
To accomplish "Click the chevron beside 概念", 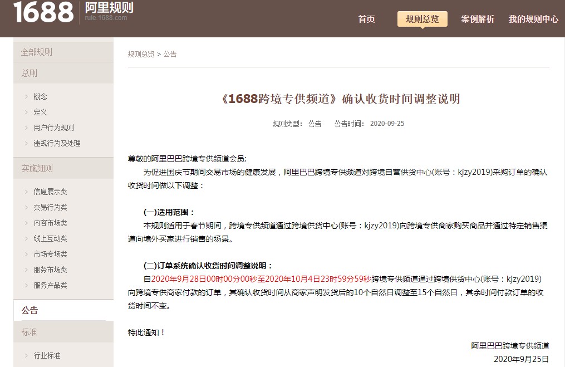I will click(x=26, y=96).
